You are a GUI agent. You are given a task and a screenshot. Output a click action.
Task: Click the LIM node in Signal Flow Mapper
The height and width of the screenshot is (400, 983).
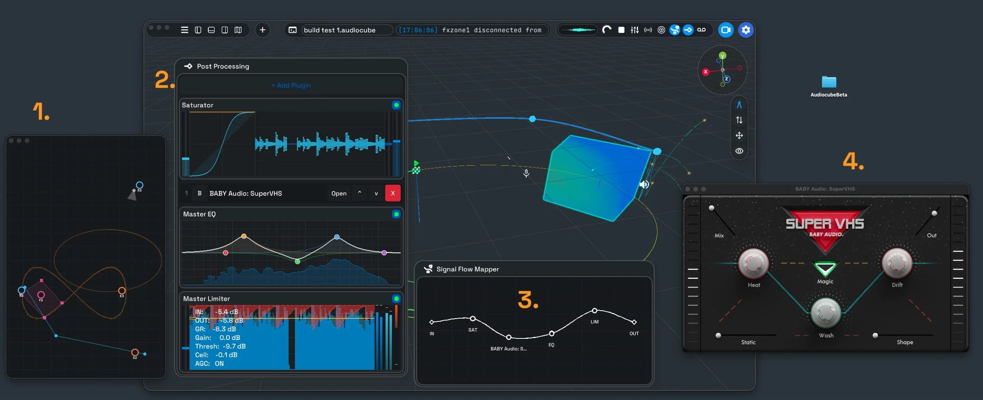pyautogui.click(x=594, y=311)
